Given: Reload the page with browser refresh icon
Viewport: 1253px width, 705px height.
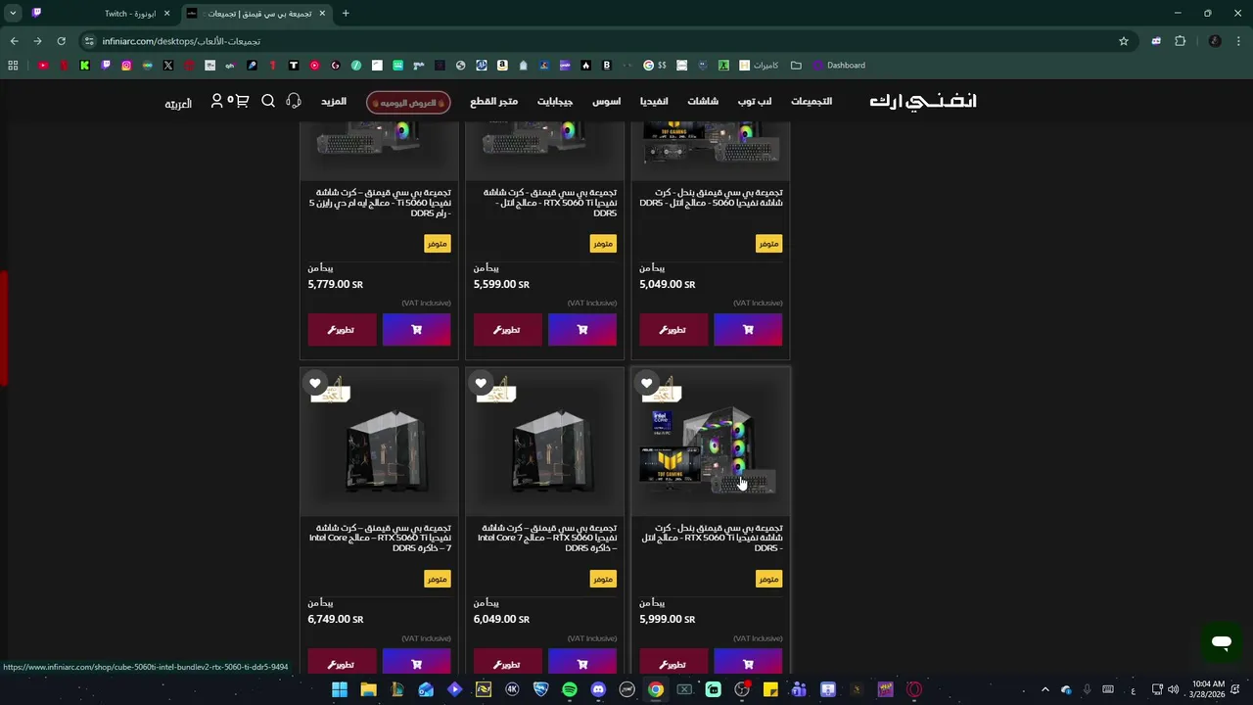Looking at the screenshot, I should (61, 41).
